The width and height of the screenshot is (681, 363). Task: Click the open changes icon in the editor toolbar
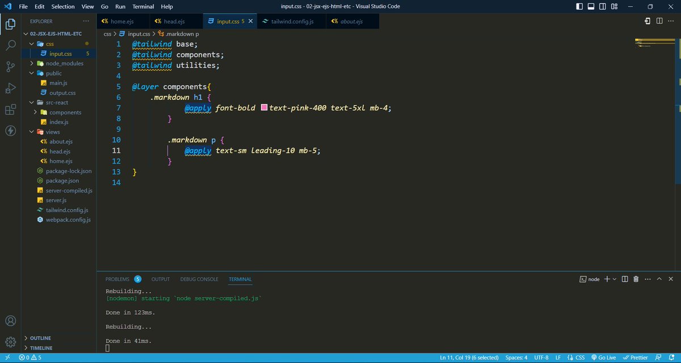tap(648, 21)
